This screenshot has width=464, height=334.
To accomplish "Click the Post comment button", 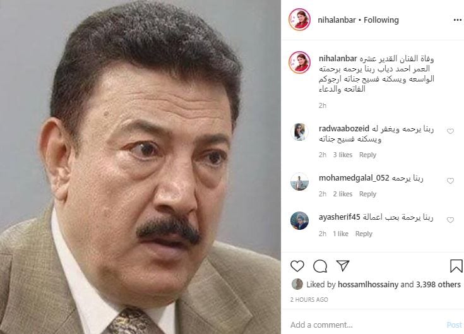I will click(455, 325).
